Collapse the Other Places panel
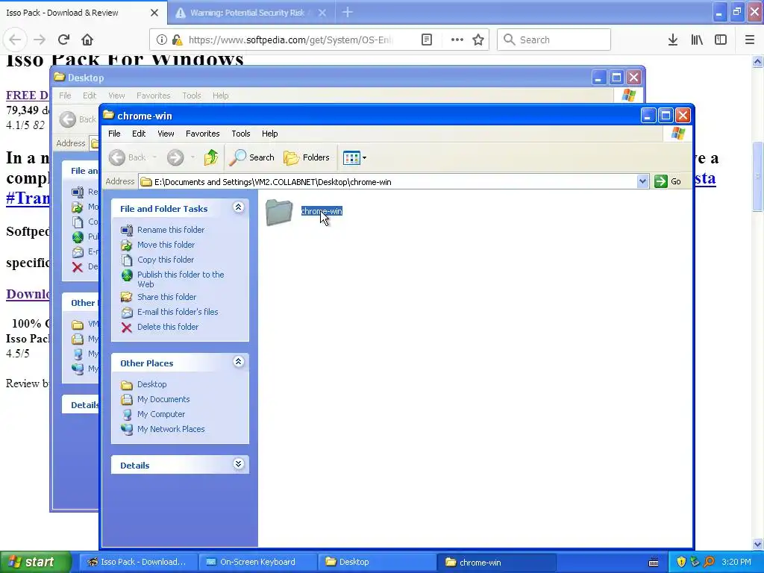 pyautogui.click(x=238, y=362)
